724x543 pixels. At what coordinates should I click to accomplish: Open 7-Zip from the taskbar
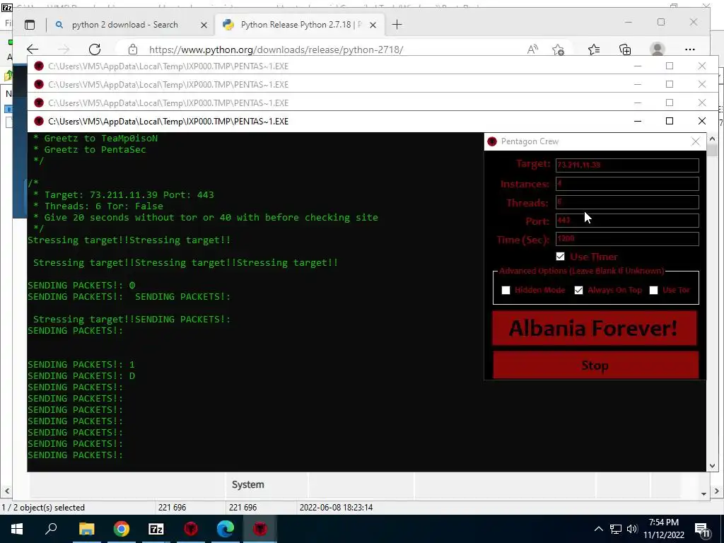(156, 529)
